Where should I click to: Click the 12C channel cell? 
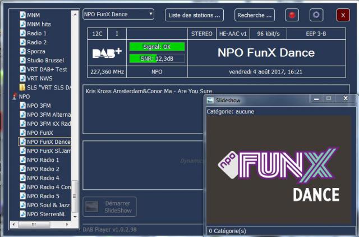[97, 34]
